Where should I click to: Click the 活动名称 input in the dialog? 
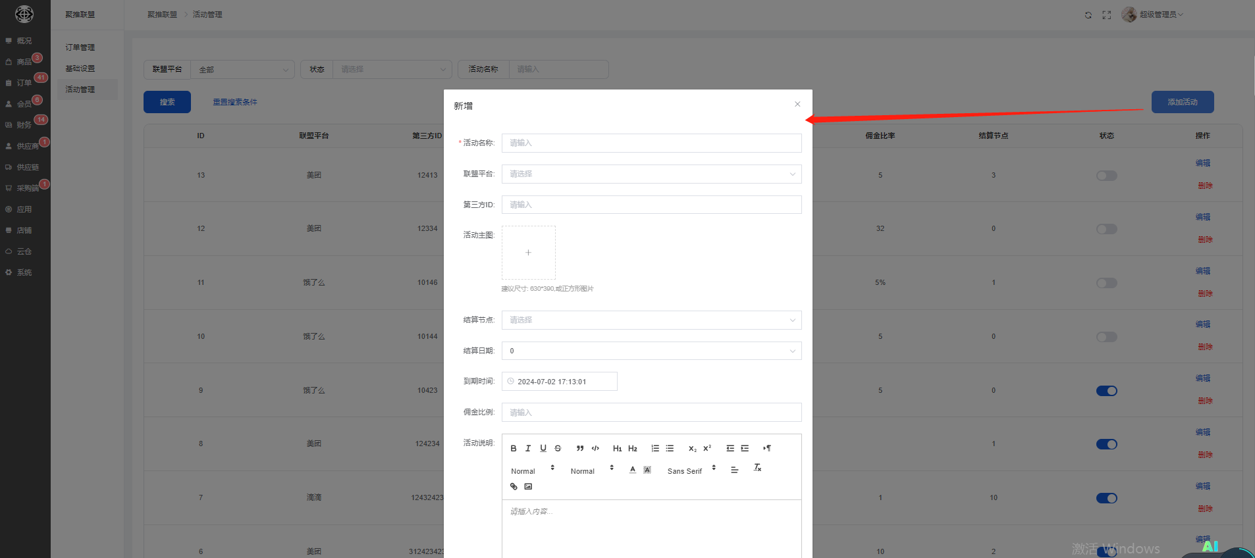coord(651,143)
